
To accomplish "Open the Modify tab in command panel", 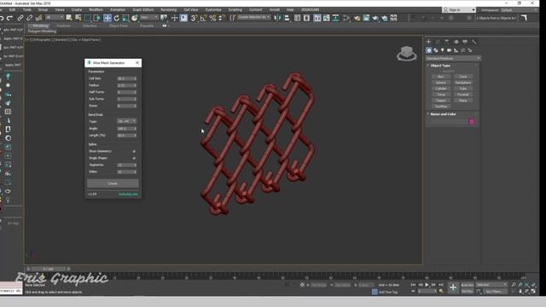I will [x=438, y=42].
